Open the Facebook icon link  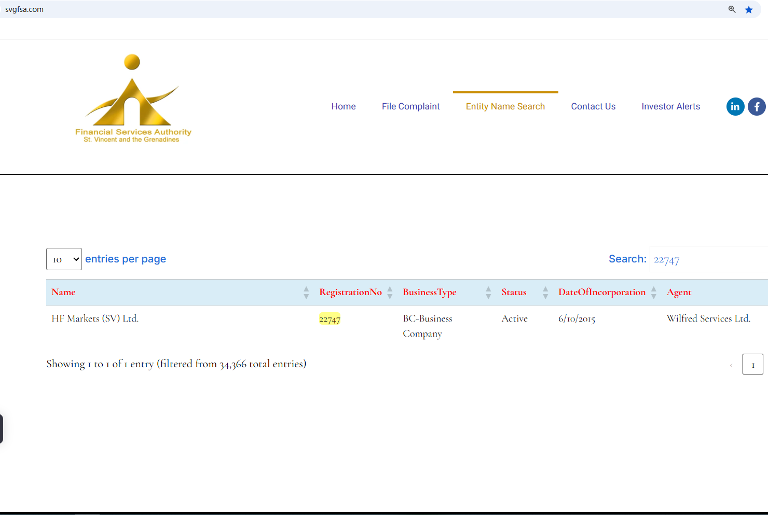tap(757, 107)
